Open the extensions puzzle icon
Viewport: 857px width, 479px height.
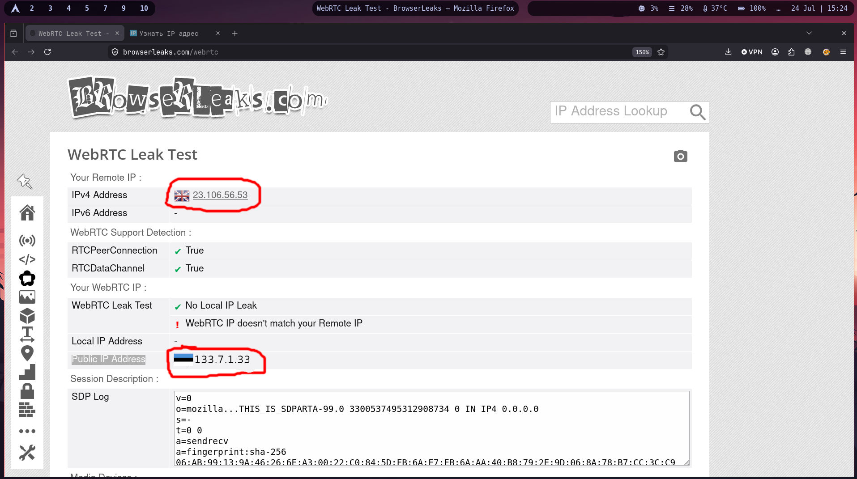click(792, 52)
